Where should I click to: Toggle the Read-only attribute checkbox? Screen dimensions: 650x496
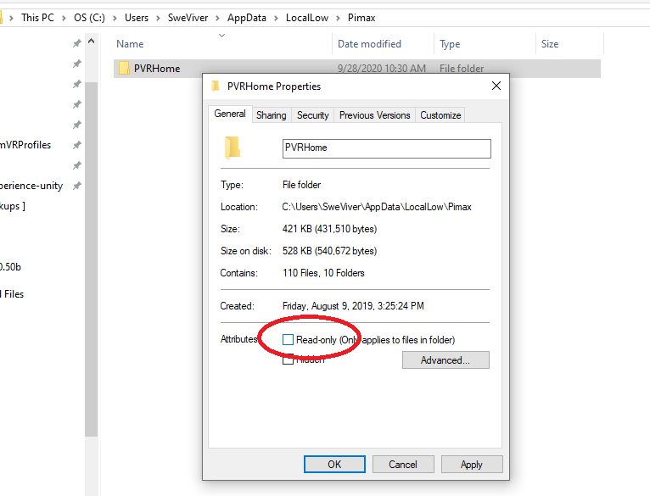(289, 340)
